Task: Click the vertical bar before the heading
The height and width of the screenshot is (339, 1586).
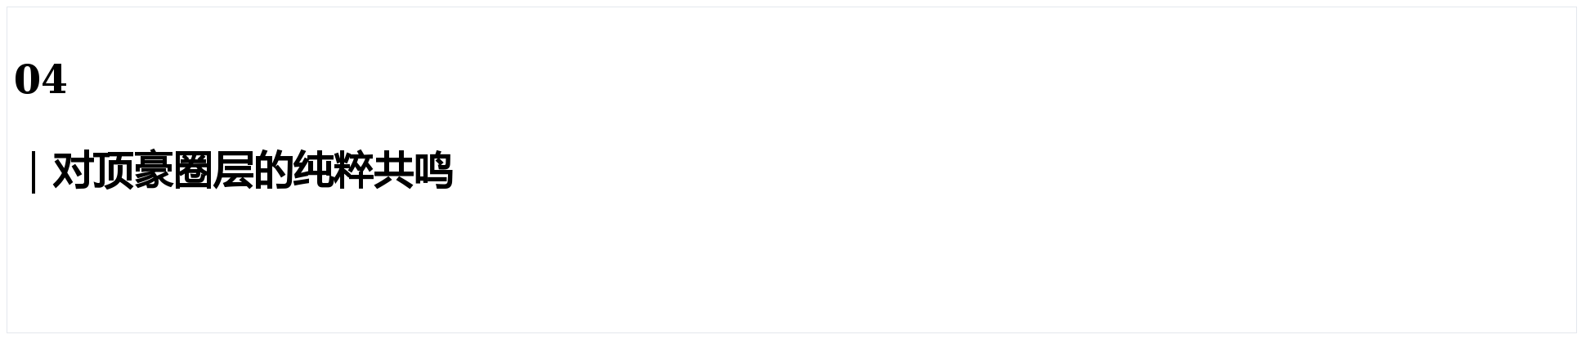Action: 33,172
